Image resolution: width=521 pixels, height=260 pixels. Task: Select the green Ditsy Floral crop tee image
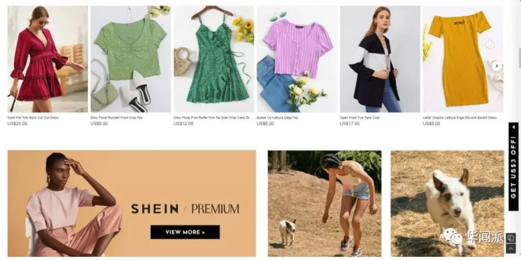tap(131, 59)
